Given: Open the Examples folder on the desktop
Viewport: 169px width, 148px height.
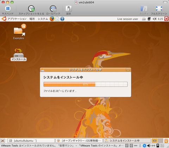Looking at the screenshot, I should pos(19,32).
